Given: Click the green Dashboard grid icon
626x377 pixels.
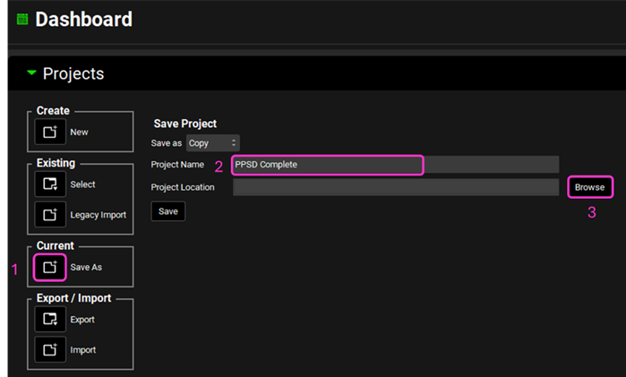Looking at the screenshot, I should click(22, 19).
